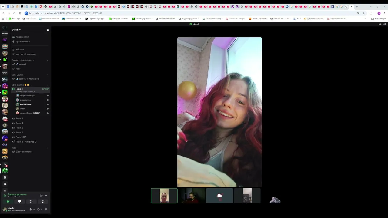Select the green-bordered self video thumbnail
The width and height of the screenshot is (388, 218).
point(164,196)
